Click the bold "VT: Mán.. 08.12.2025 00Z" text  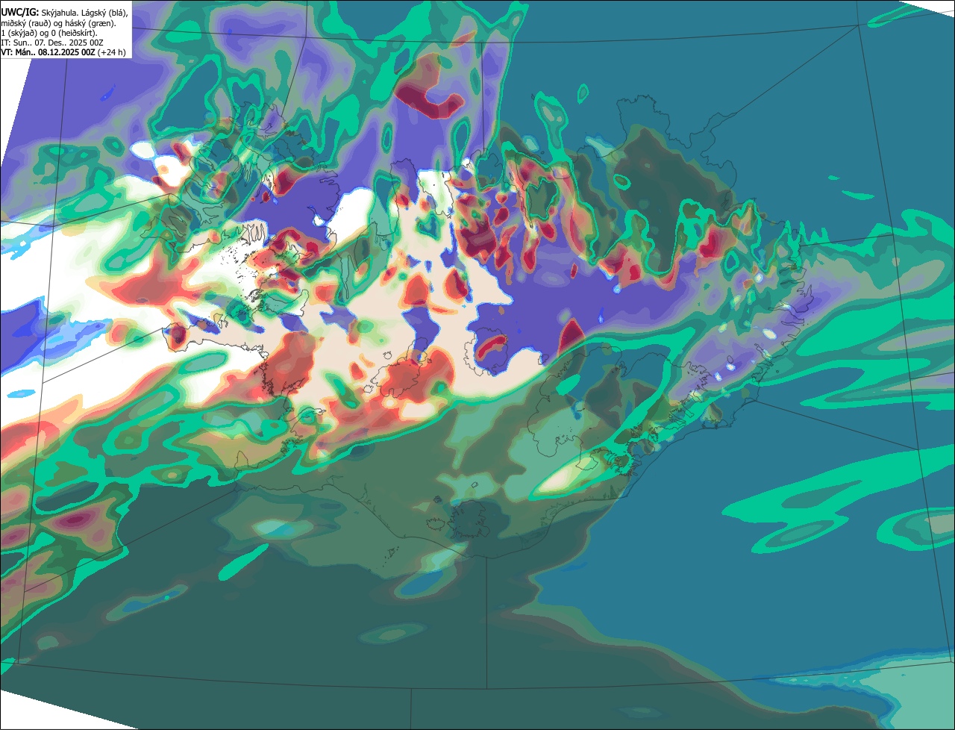coord(48,52)
